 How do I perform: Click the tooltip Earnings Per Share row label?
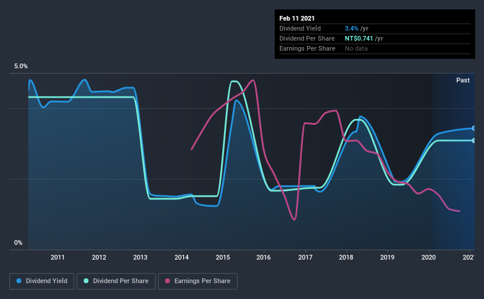click(x=308, y=48)
